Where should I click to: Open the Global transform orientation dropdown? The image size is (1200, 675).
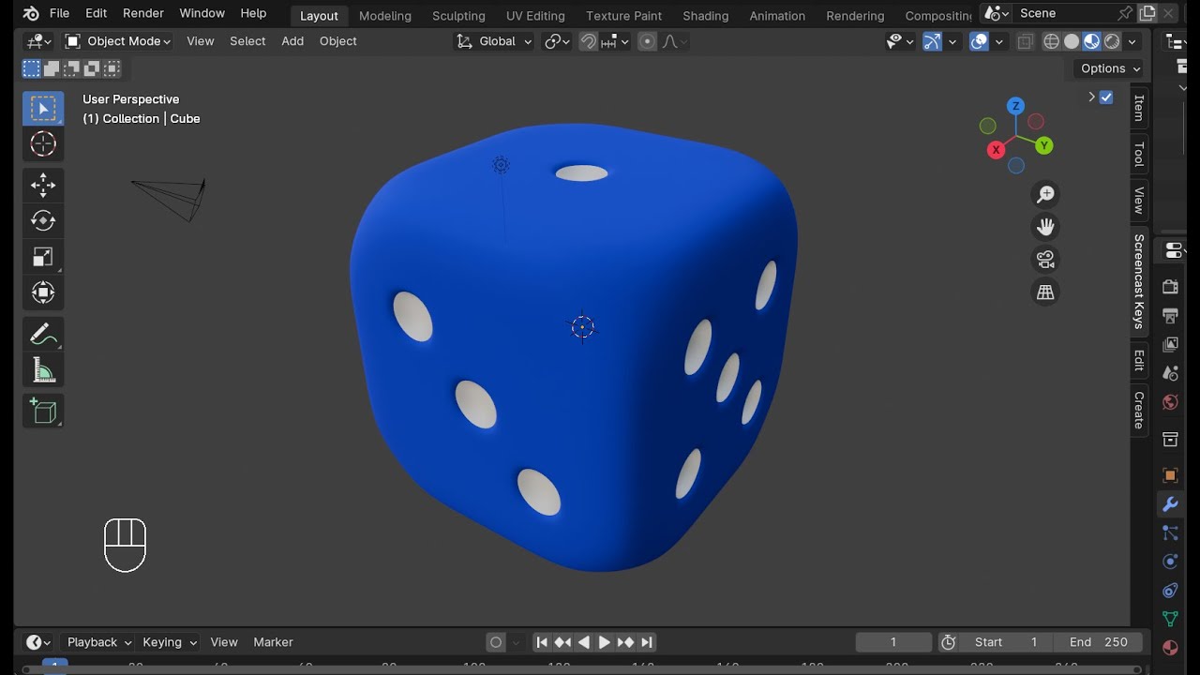[494, 41]
